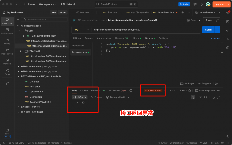Expand the Swagger Petstore collection
The height and width of the screenshot is (145, 232).
pyautogui.click(x=18, y=107)
